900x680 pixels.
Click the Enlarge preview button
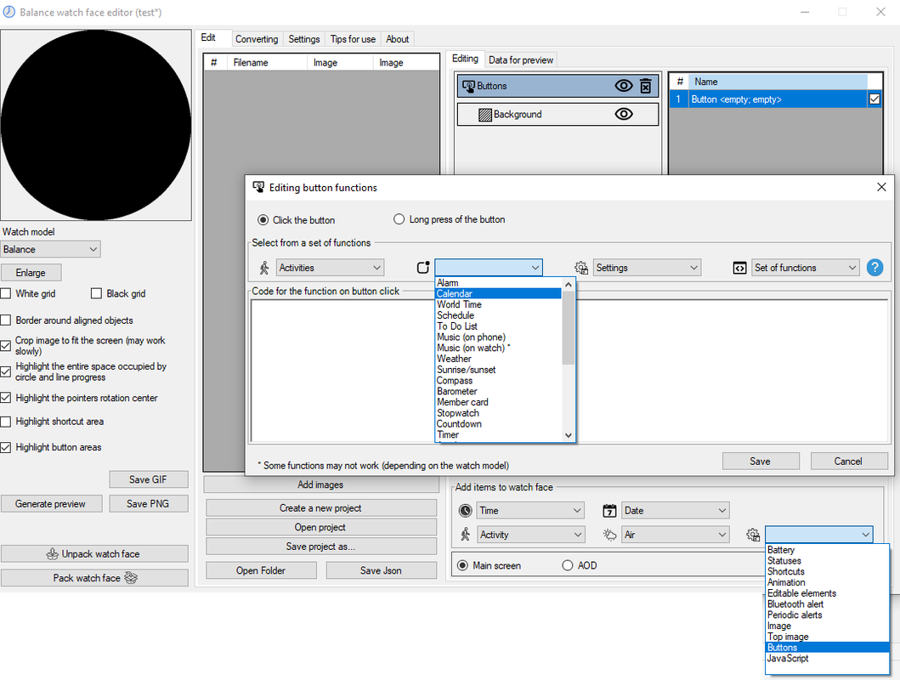[x=31, y=273]
